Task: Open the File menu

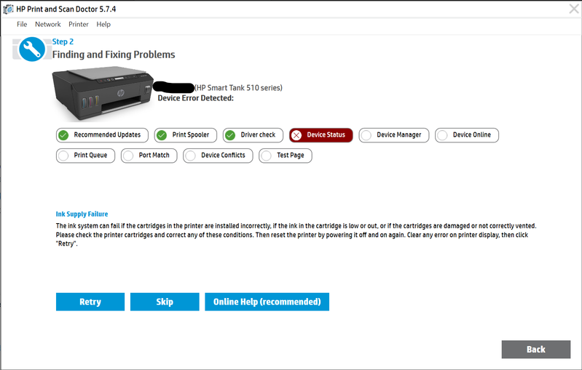Action: [22, 25]
